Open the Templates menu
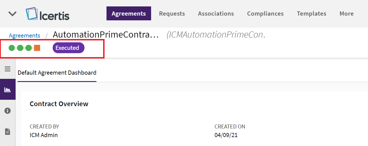The image size is (368, 146). pyautogui.click(x=311, y=14)
